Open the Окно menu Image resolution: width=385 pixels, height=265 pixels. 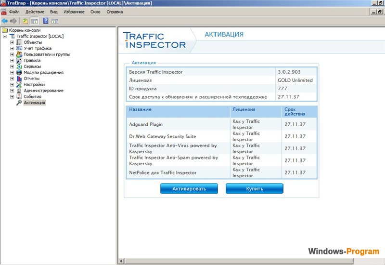[95, 12]
